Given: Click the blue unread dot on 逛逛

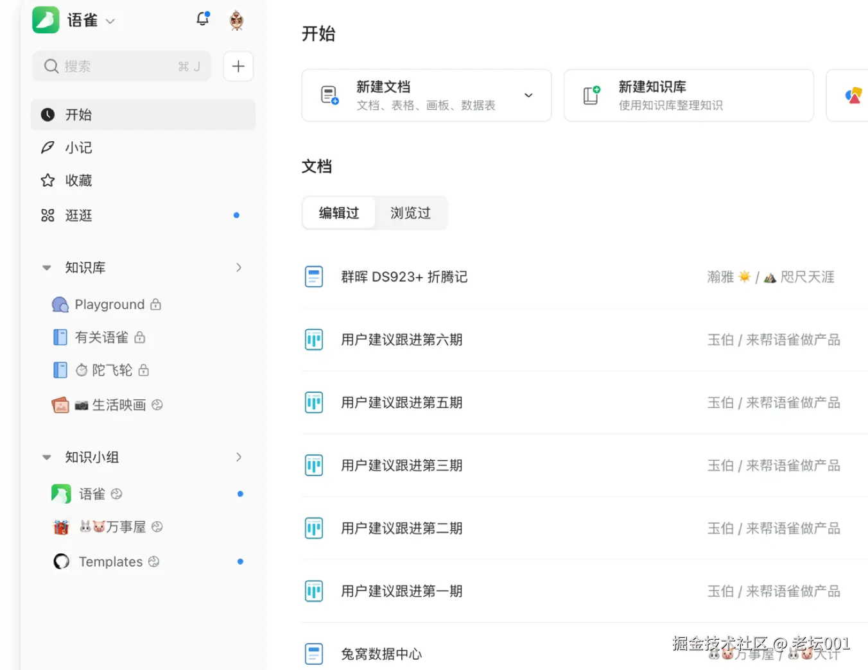Looking at the screenshot, I should click(x=236, y=215).
